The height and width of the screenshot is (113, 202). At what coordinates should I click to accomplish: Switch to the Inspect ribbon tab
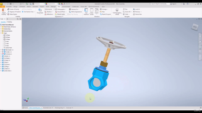(42, 7)
